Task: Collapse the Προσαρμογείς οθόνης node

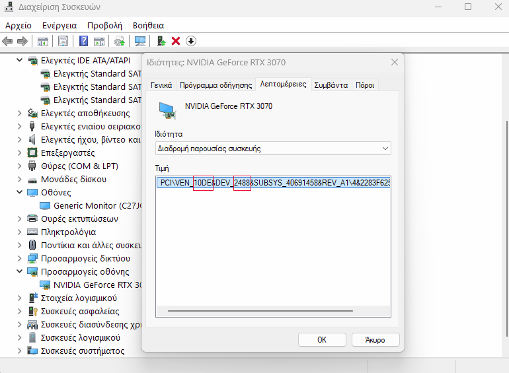Action: [x=19, y=271]
